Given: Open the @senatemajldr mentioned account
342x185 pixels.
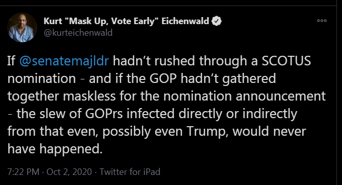Looking at the screenshot, I should coord(64,61).
